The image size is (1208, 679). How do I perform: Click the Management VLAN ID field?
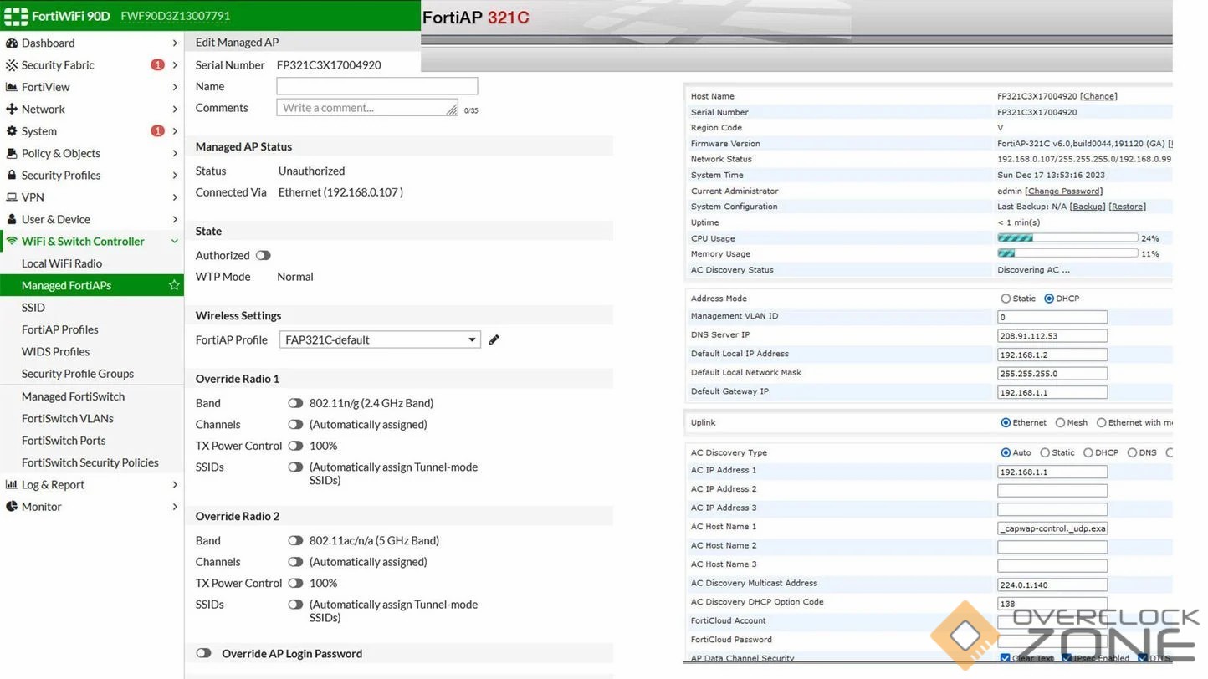pyautogui.click(x=1052, y=317)
